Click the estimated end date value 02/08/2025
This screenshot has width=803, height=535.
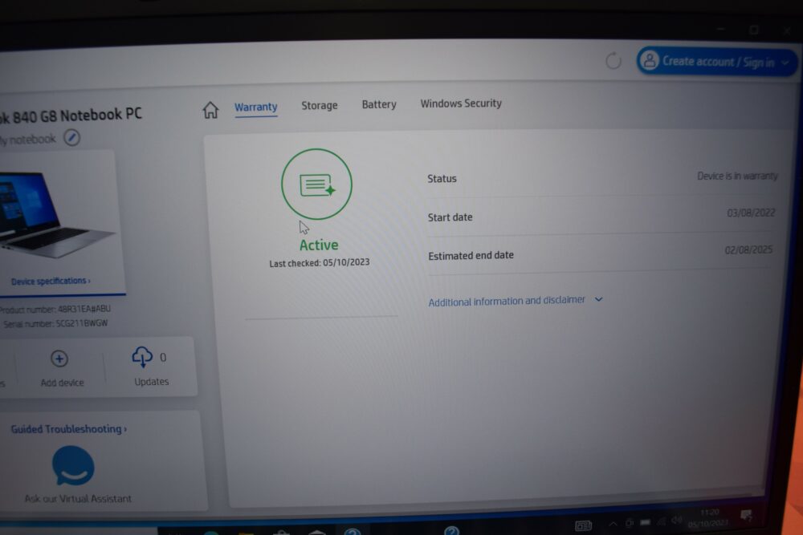click(x=748, y=249)
